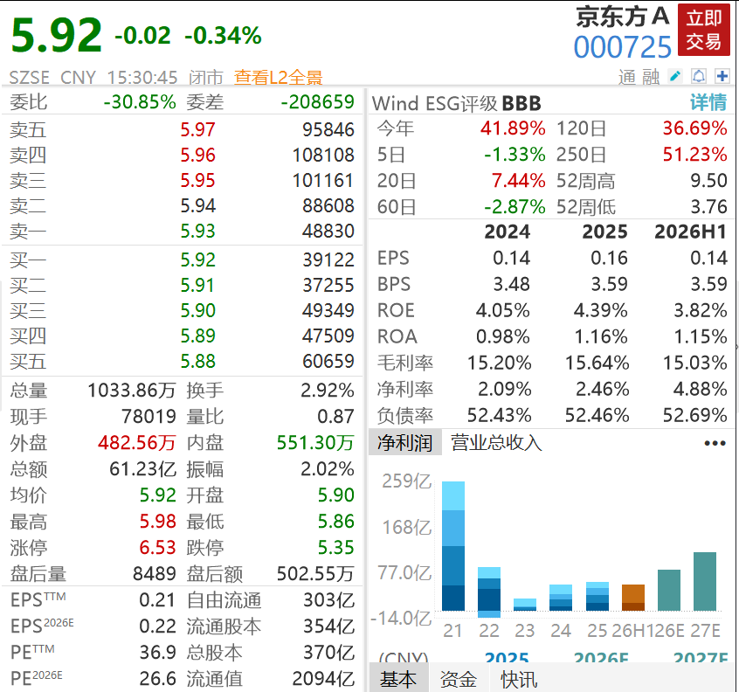739x692 pixels.
Task: Click the 2025 毛利率 value 15.64%
Action: coord(597,363)
